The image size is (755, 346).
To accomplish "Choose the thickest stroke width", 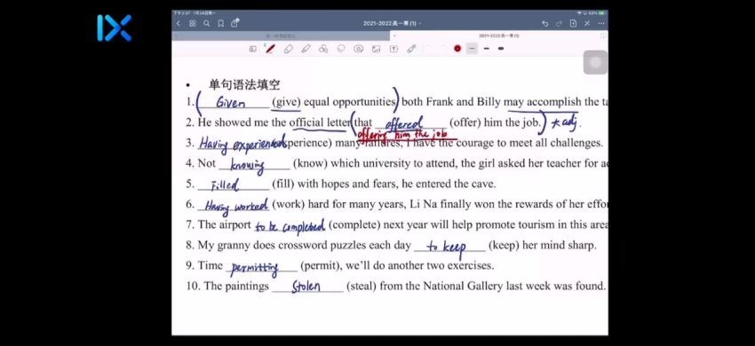I will point(501,49).
